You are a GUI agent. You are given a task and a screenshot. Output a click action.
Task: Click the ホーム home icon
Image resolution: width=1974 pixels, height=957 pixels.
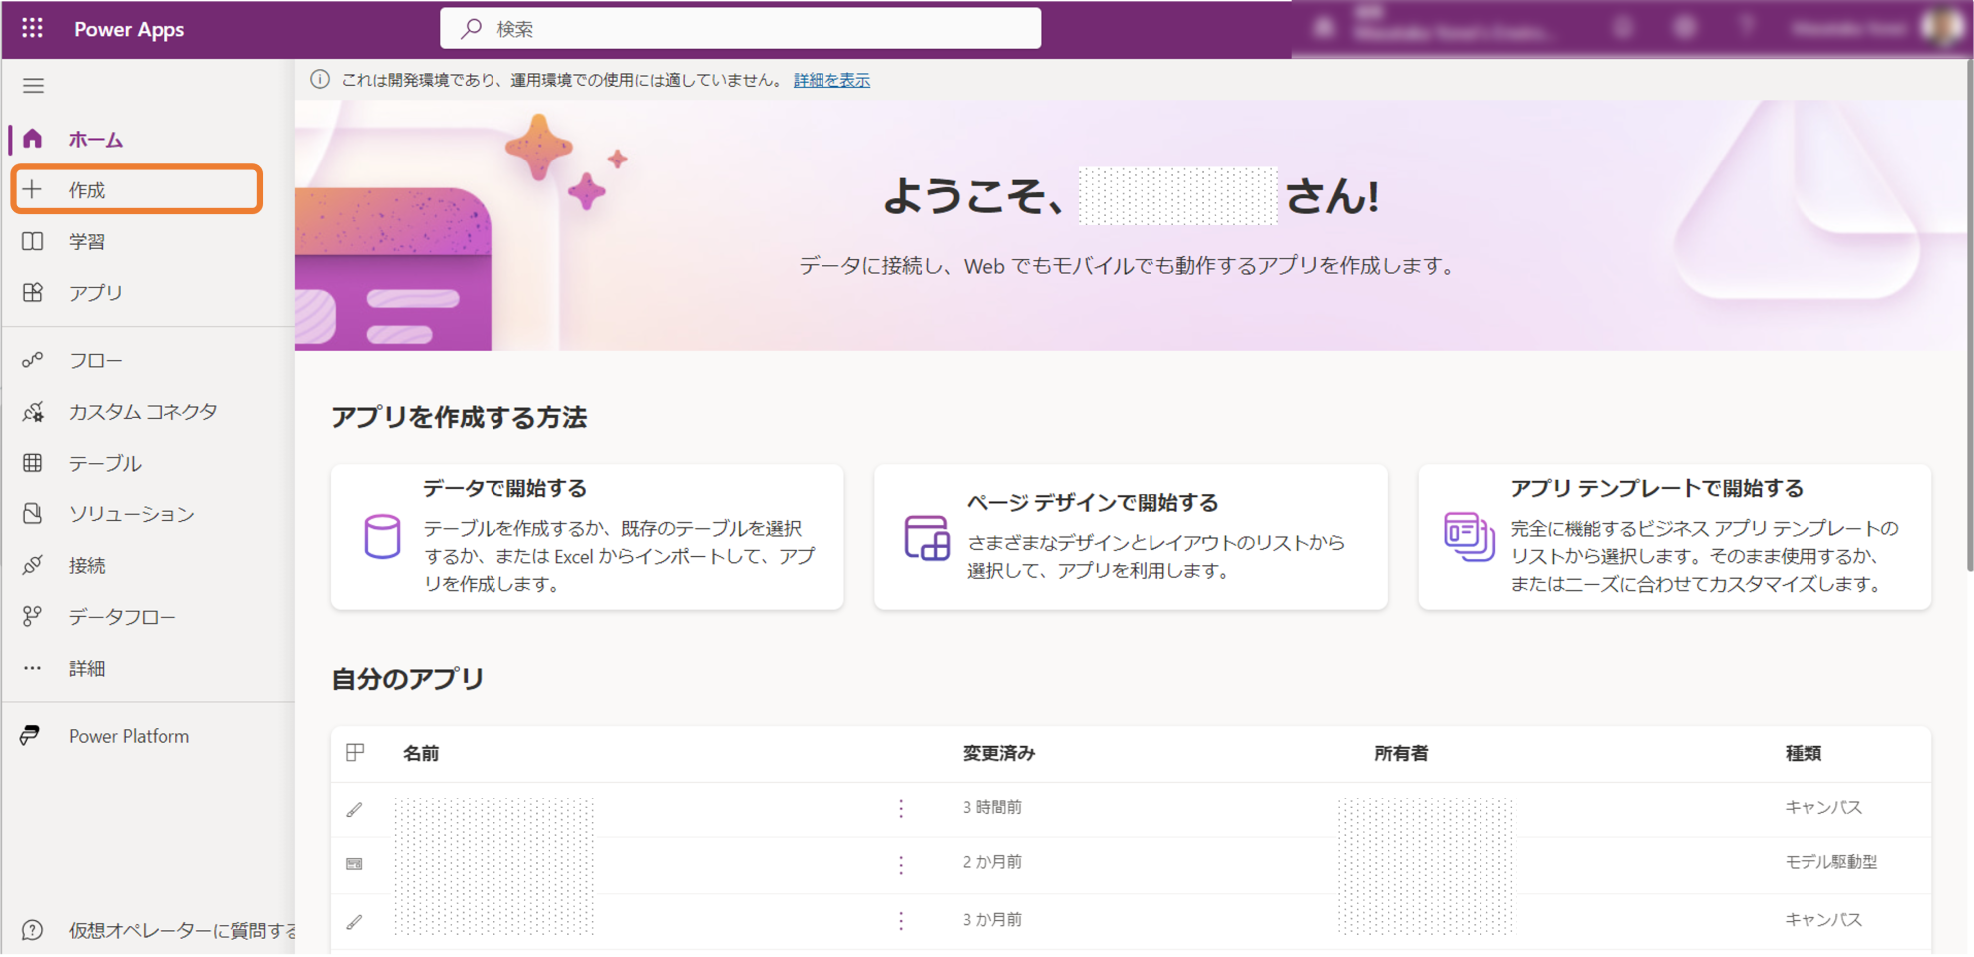pos(32,139)
